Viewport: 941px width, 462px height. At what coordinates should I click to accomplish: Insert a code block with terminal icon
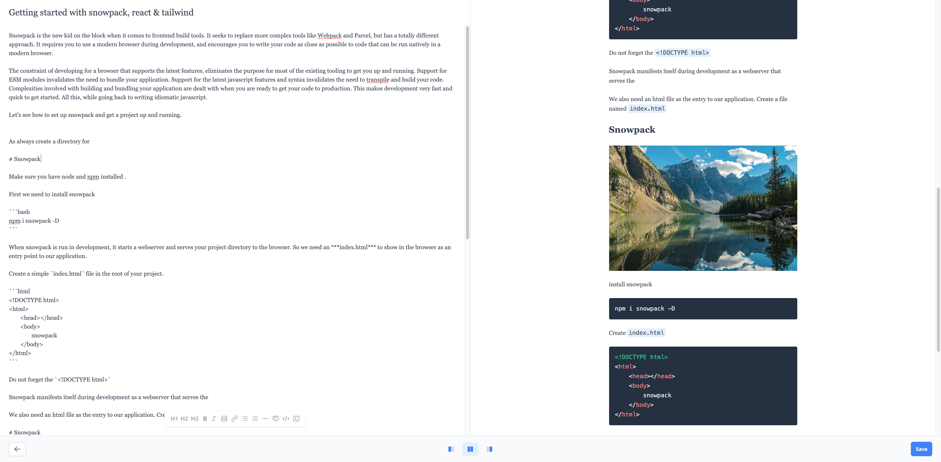[x=296, y=419]
